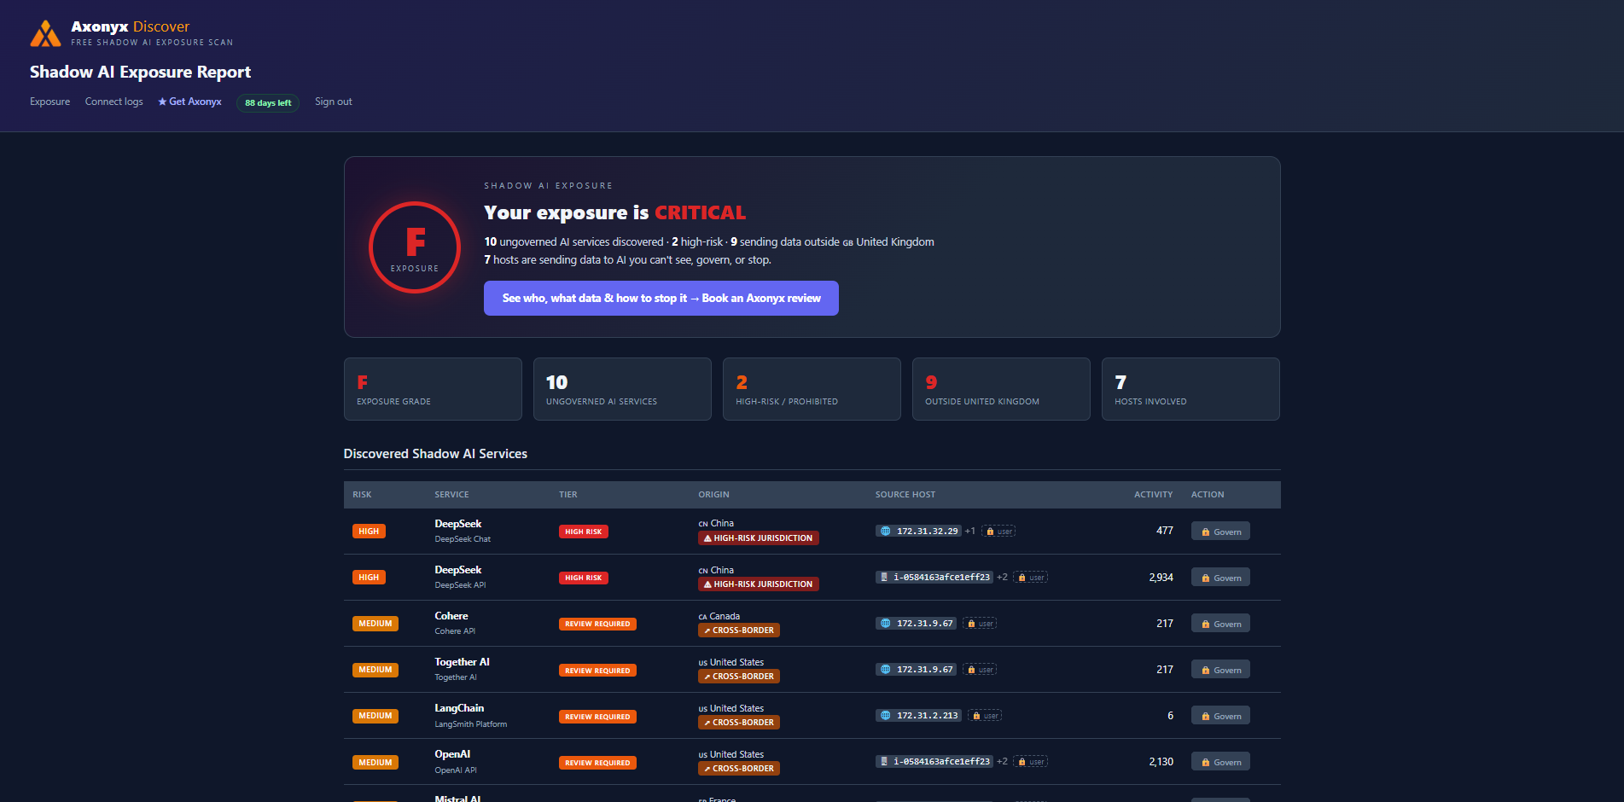Click activity value 2,130
The image size is (1624, 802).
[1161, 761]
